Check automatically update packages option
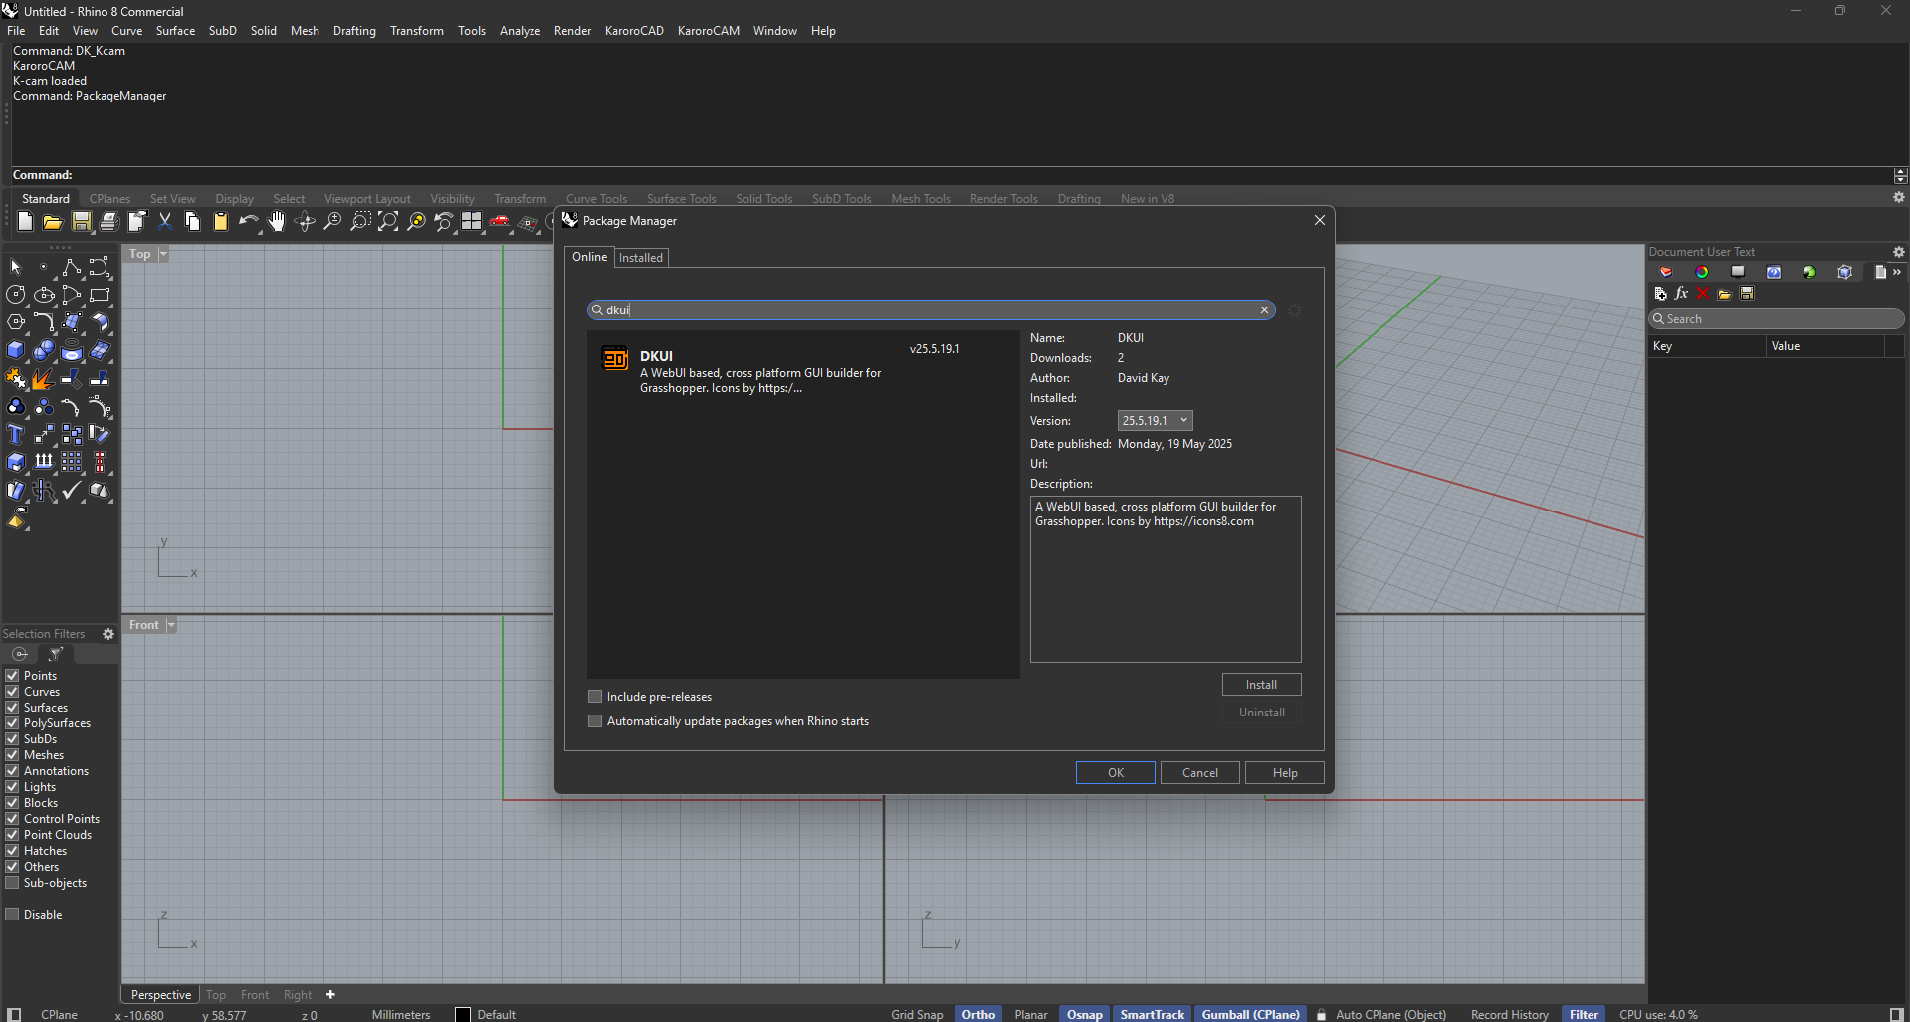The height and width of the screenshot is (1022, 1910). pyautogui.click(x=595, y=721)
